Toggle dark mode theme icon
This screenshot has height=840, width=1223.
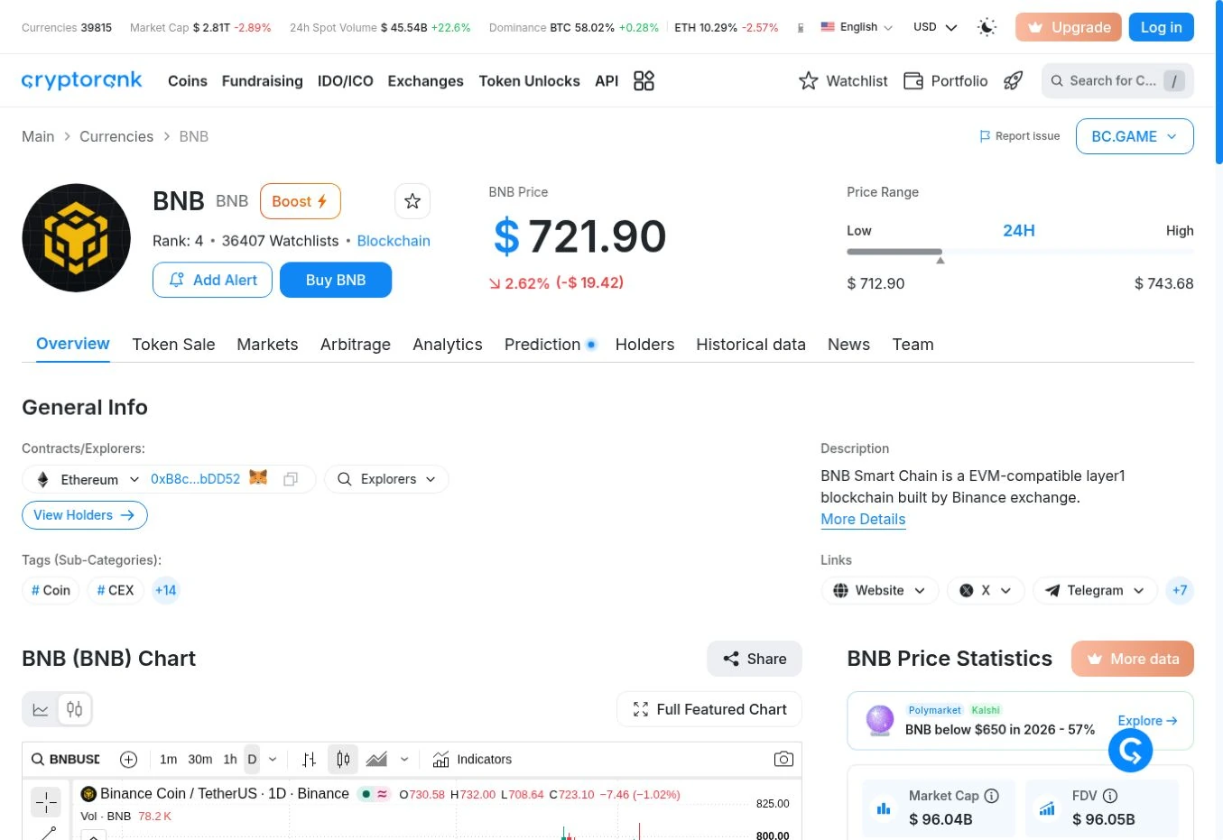[987, 27]
